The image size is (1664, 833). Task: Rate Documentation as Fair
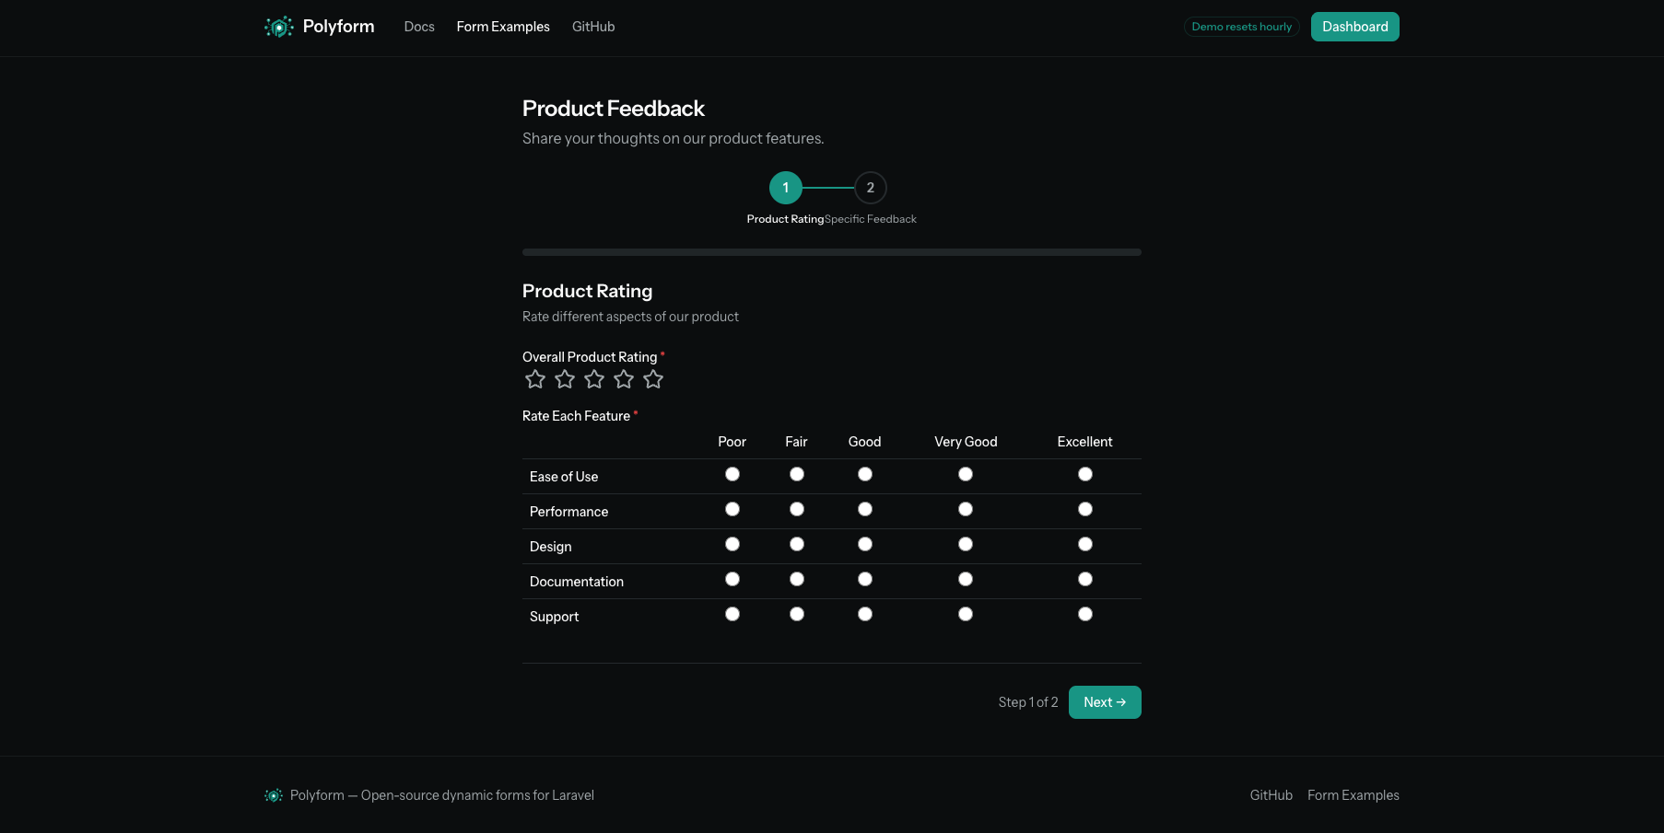click(x=796, y=578)
